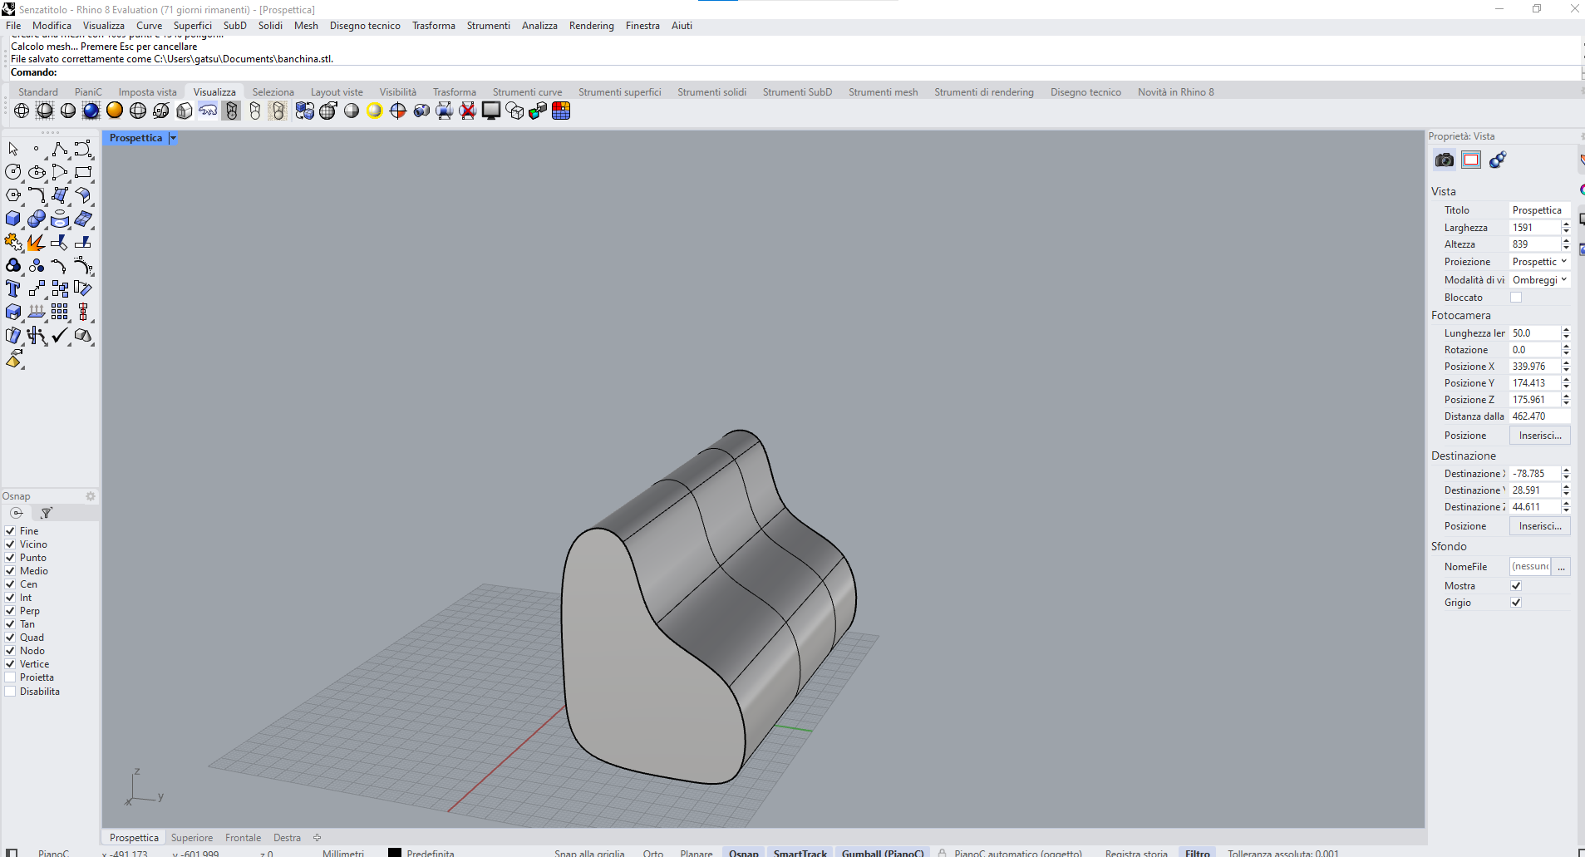Image resolution: width=1585 pixels, height=857 pixels.
Task: Click Inserisci button under Fotocamera
Action: point(1539,436)
